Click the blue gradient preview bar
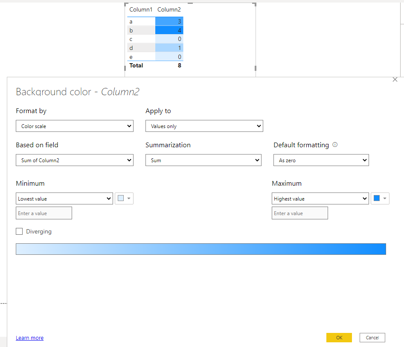Screen dimensions: 404x347 (x=201, y=249)
